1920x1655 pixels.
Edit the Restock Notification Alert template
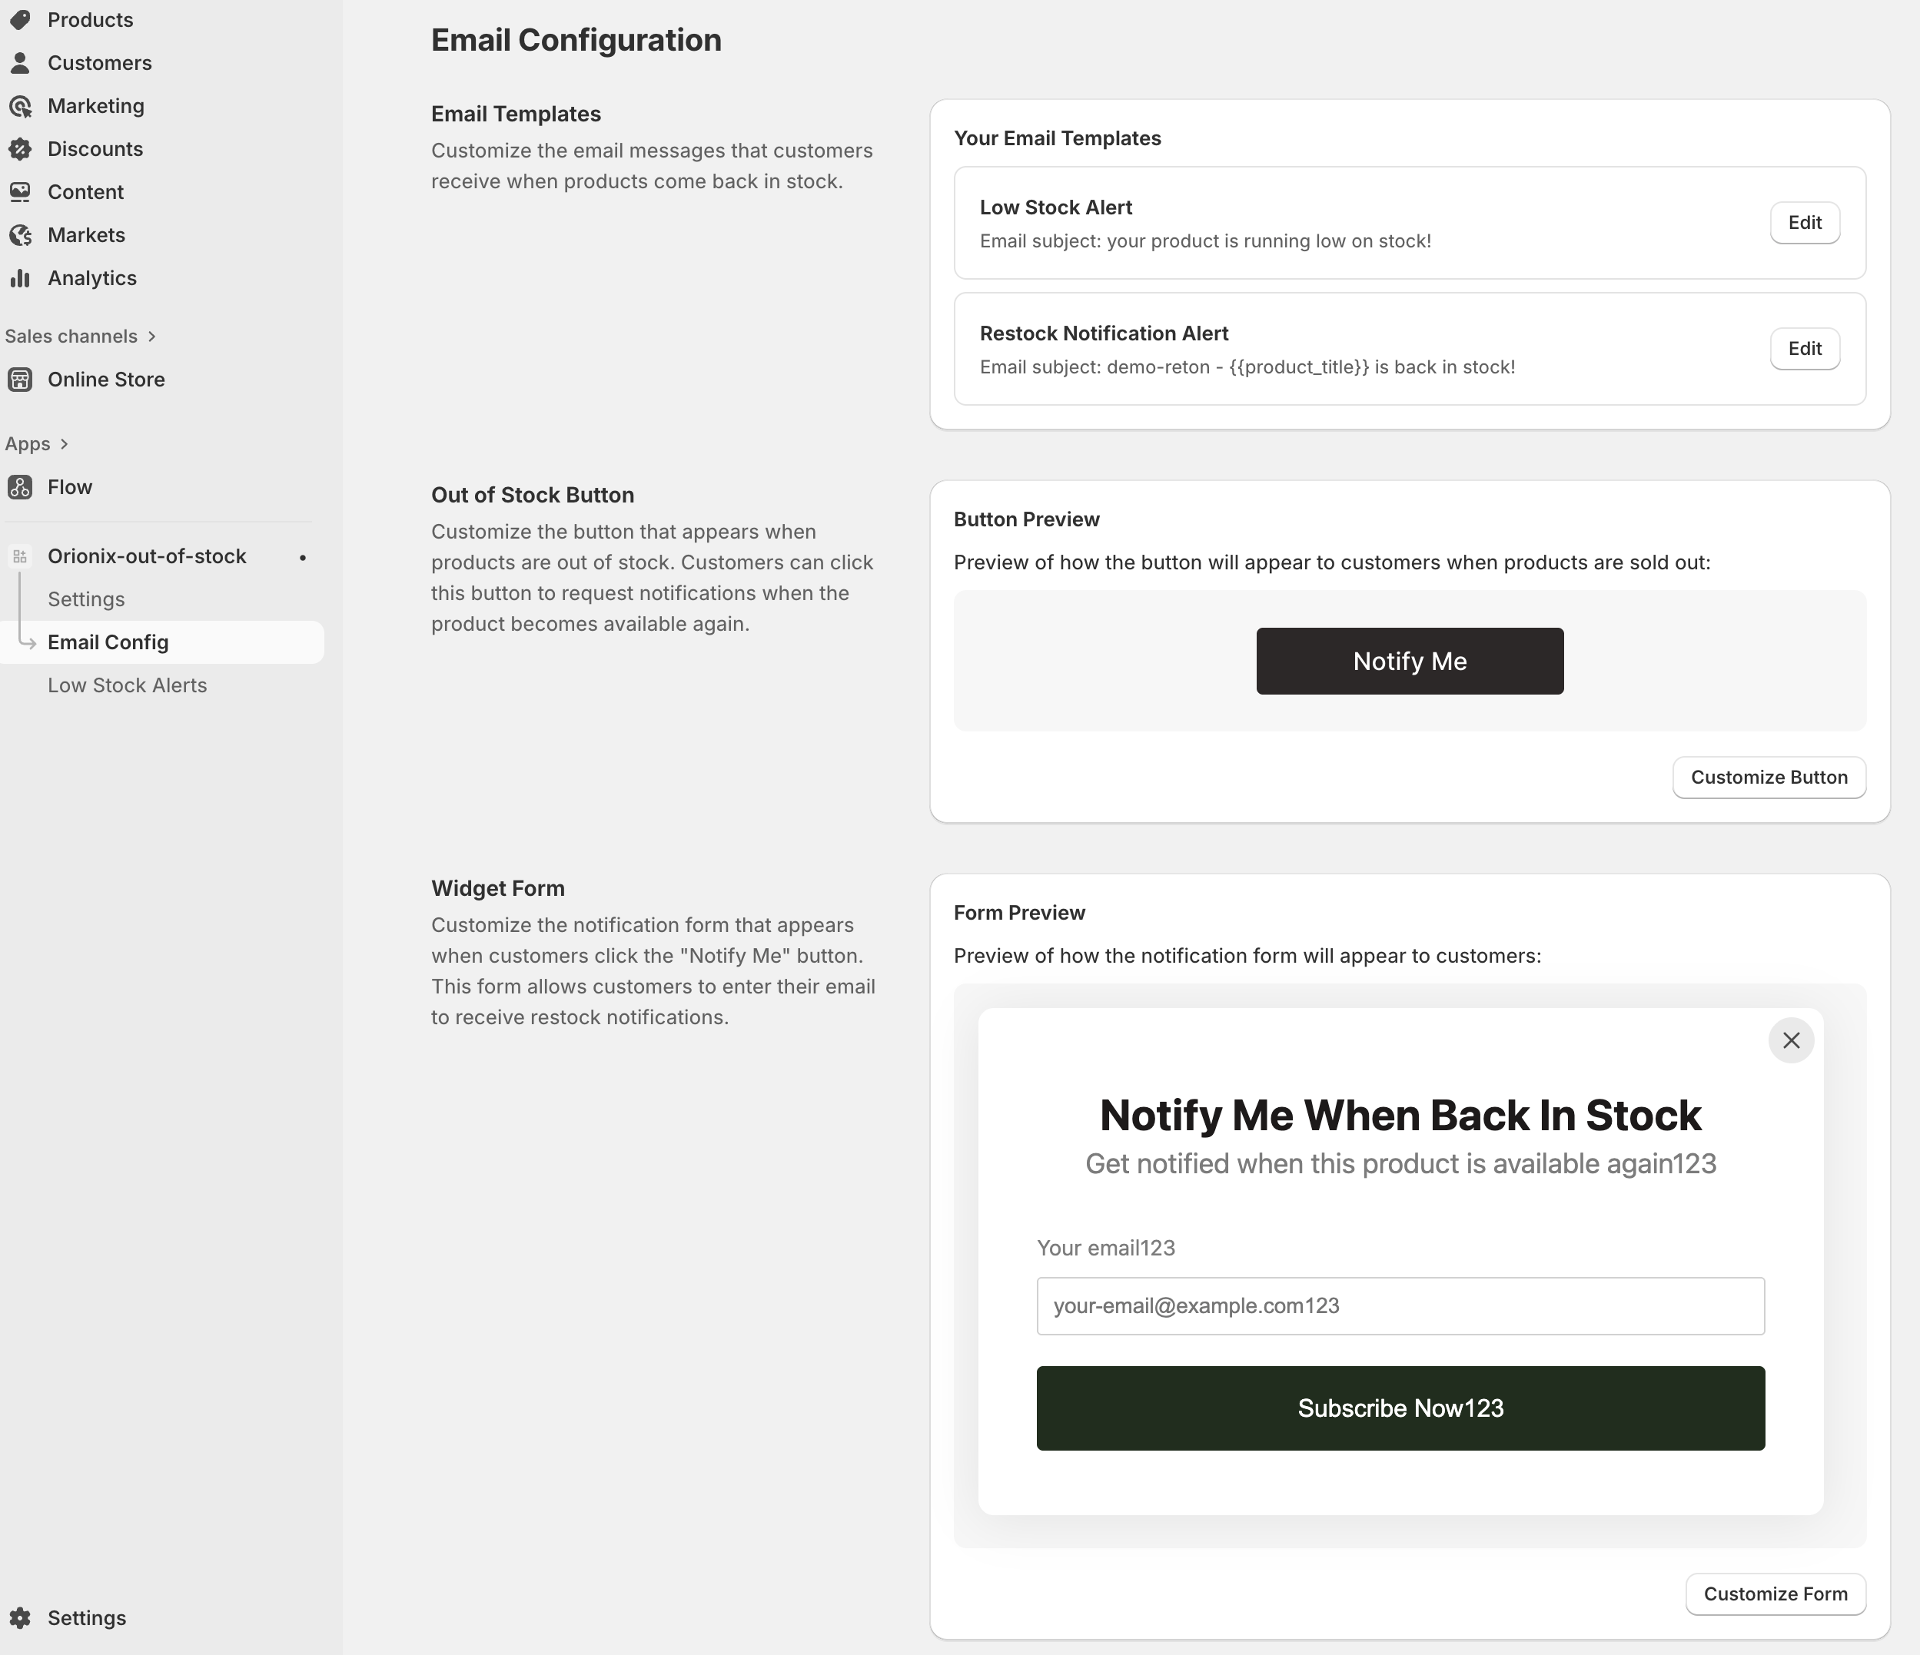(x=1803, y=349)
